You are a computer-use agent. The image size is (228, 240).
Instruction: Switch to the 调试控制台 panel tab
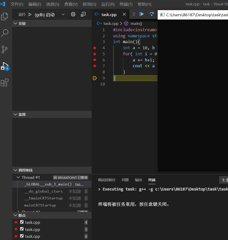click(x=107, y=180)
